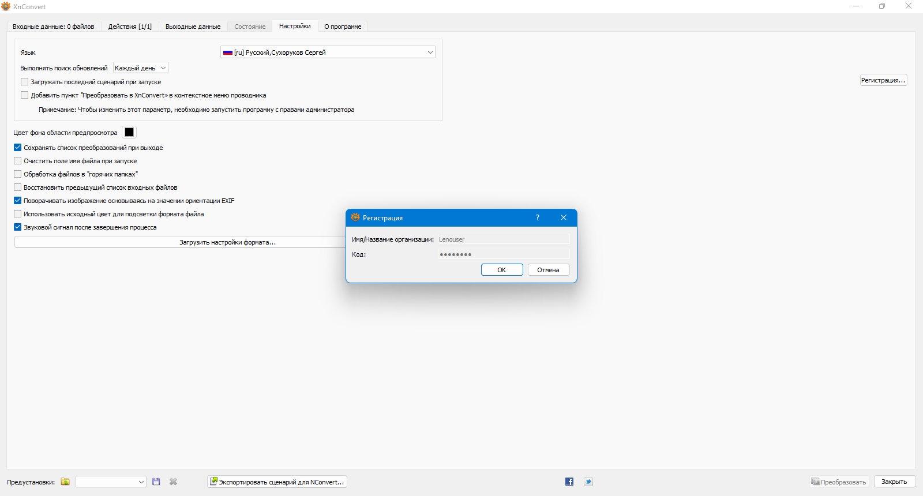The width and height of the screenshot is (923, 496).
Task: Disable EXIF orientation rotation checkbox
Action: [x=17, y=201]
